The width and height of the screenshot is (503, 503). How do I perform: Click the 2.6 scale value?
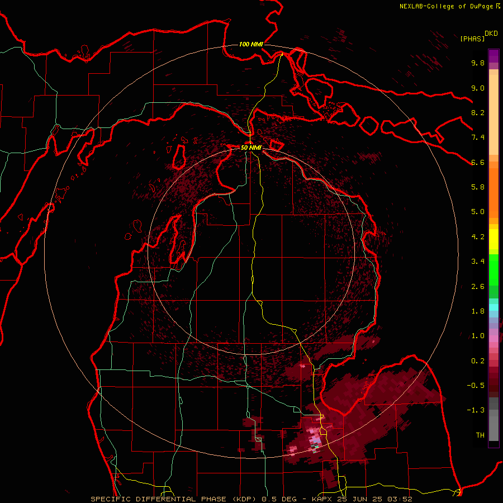click(x=478, y=287)
